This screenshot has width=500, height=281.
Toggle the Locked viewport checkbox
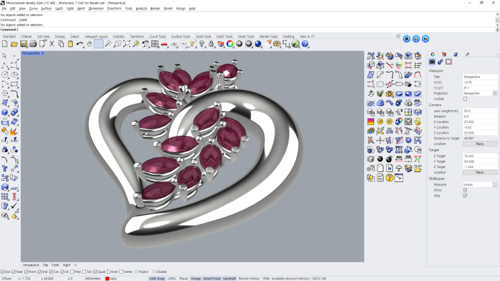(x=465, y=99)
